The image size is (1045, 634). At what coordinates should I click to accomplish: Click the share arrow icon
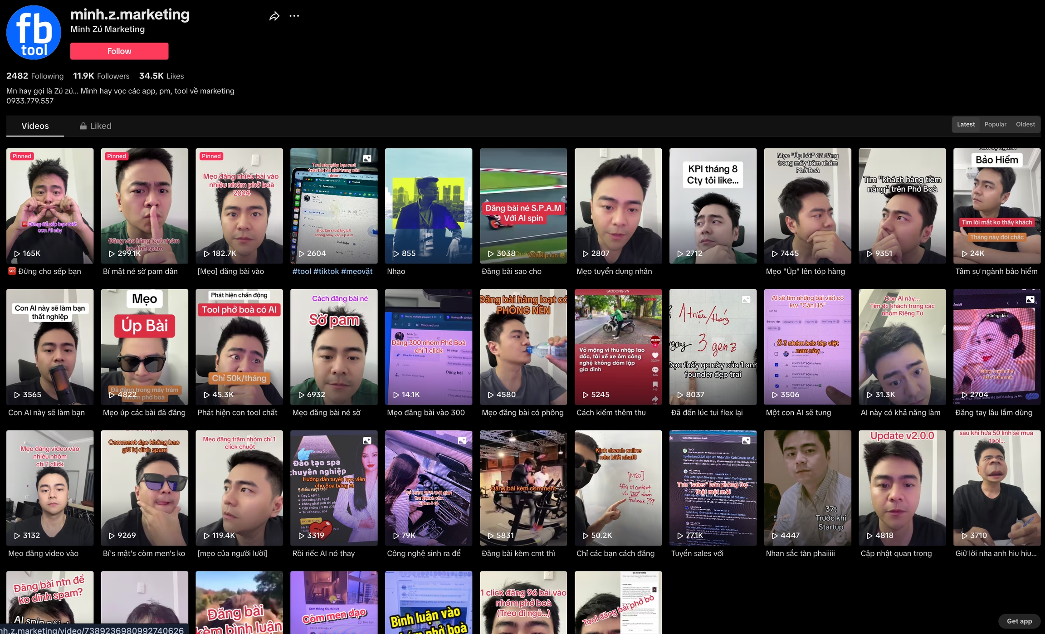click(274, 16)
